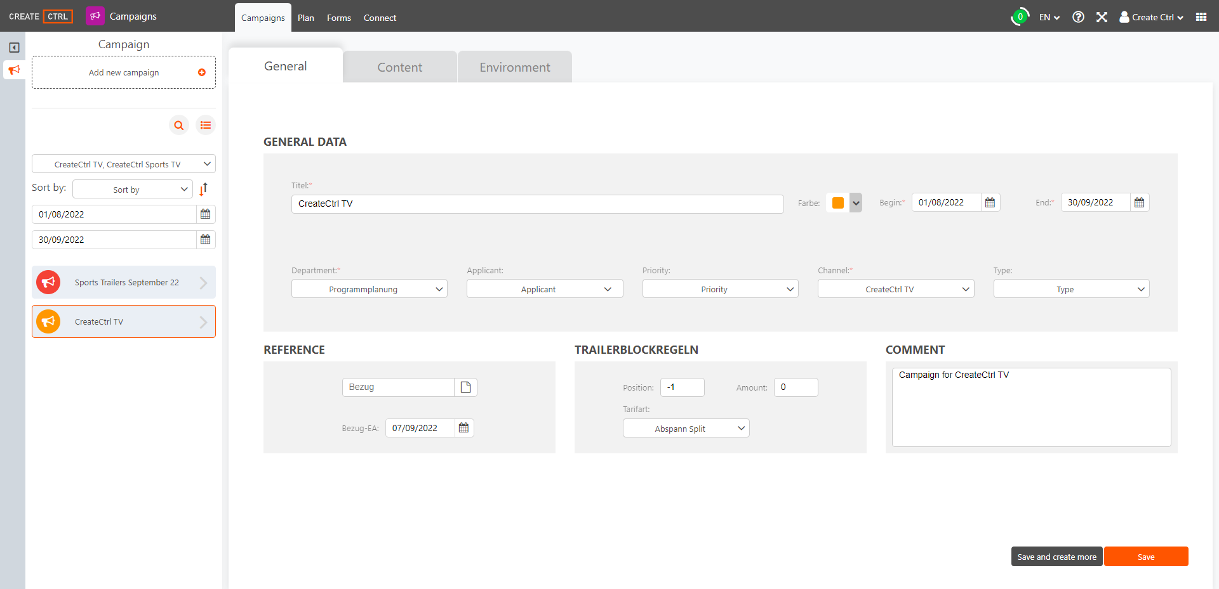This screenshot has height=589, width=1219.
Task: Click the Campaigns module megaphone logo
Action: click(95, 16)
